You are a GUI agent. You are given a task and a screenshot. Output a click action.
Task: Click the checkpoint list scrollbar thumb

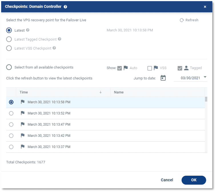click(206, 99)
